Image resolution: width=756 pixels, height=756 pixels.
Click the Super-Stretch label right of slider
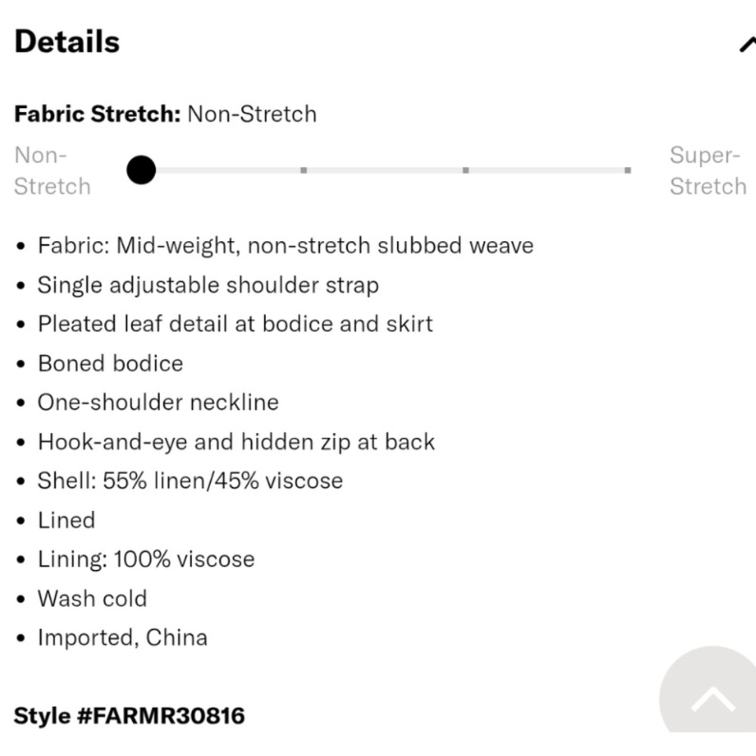click(x=708, y=171)
